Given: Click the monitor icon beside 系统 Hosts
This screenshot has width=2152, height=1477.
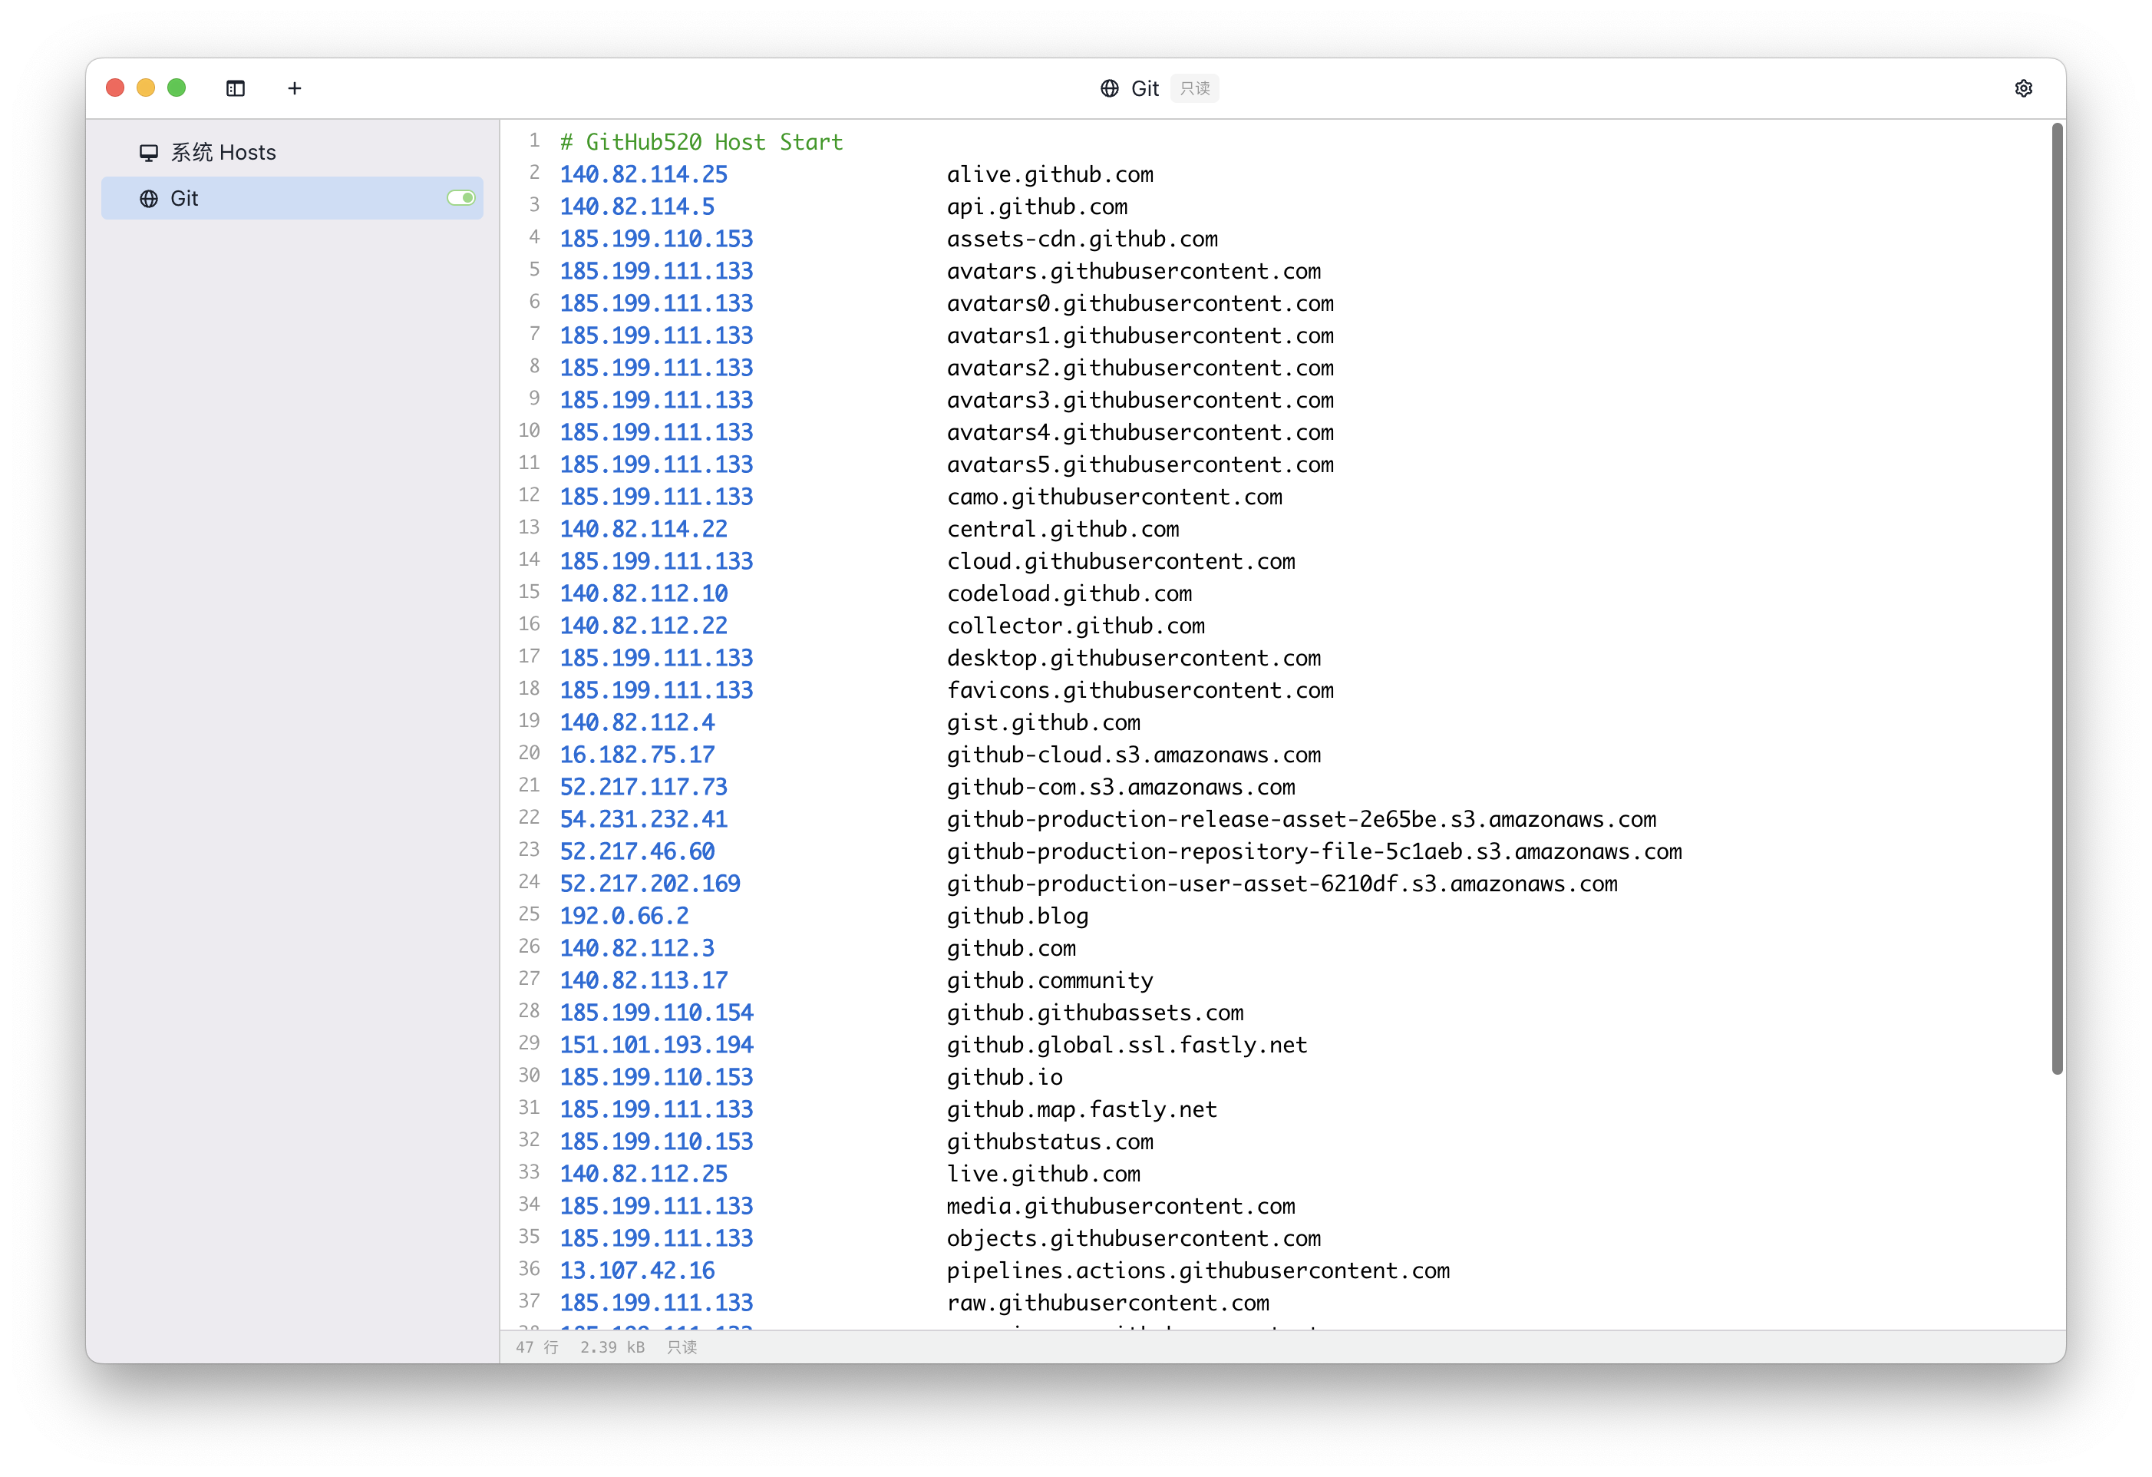Looking at the screenshot, I should coord(148,153).
